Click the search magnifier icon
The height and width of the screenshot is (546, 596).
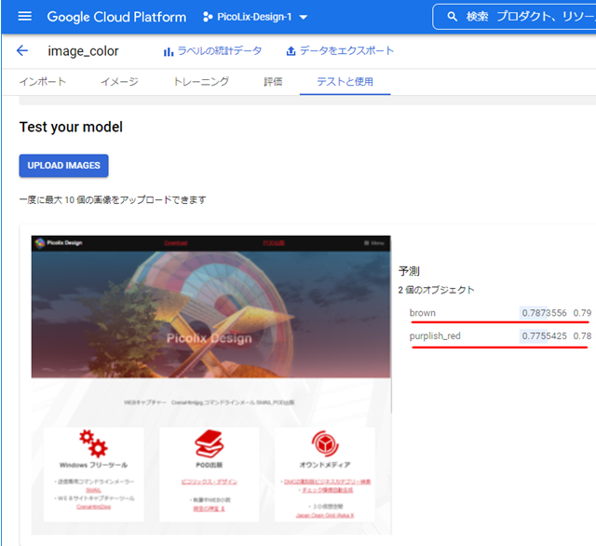[453, 17]
